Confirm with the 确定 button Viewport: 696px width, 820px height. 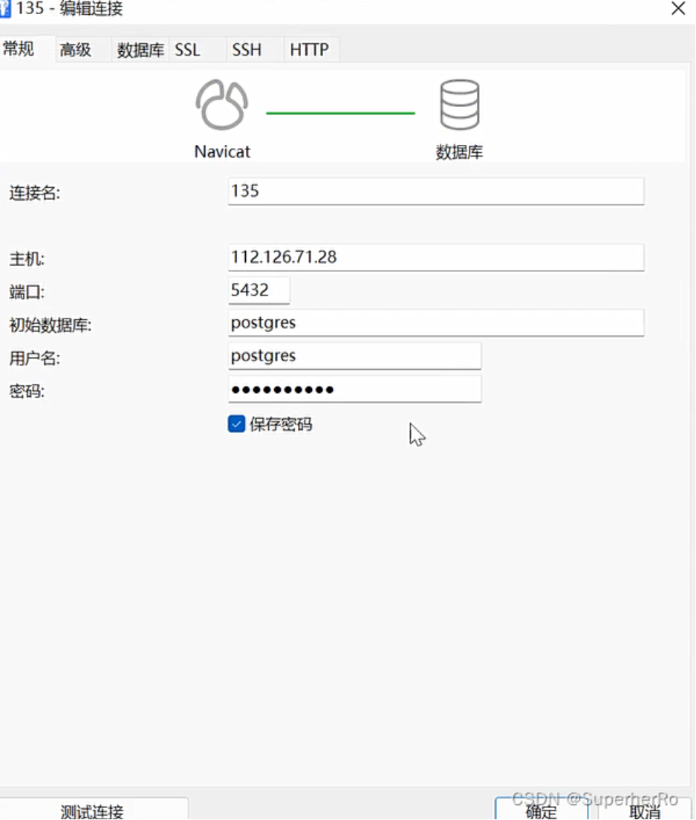(541, 809)
